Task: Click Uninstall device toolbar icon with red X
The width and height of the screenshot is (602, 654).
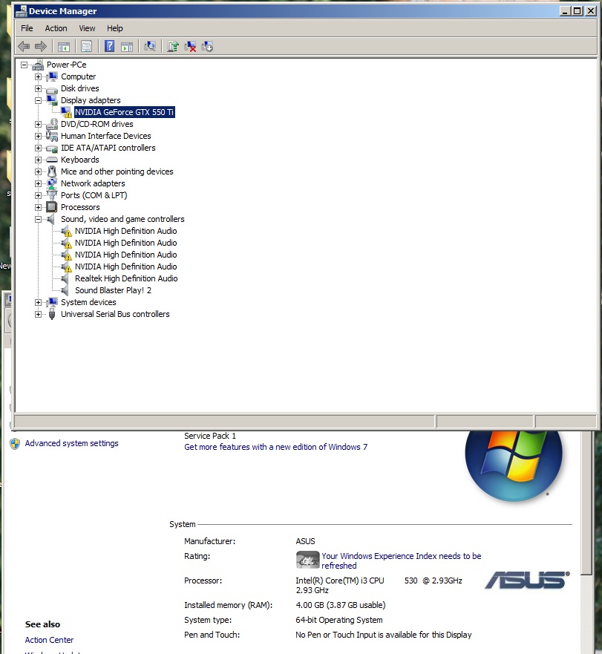Action: tap(190, 46)
